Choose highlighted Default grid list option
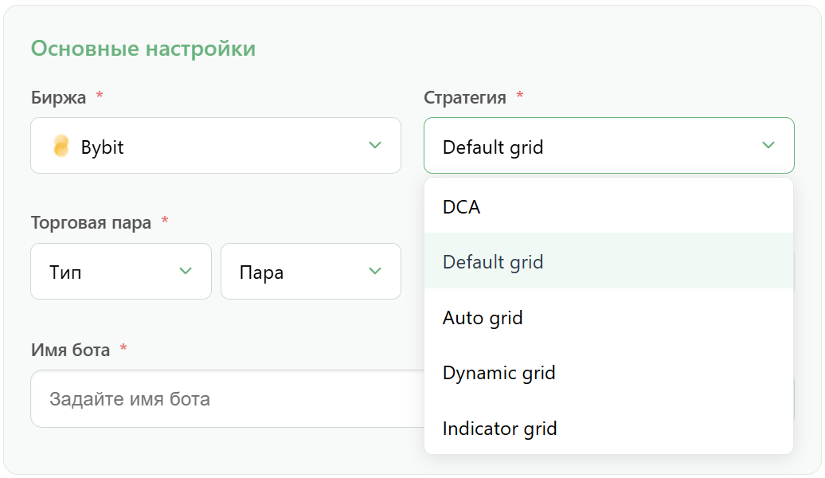Screen dimensions: 825x478 click(x=608, y=261)
